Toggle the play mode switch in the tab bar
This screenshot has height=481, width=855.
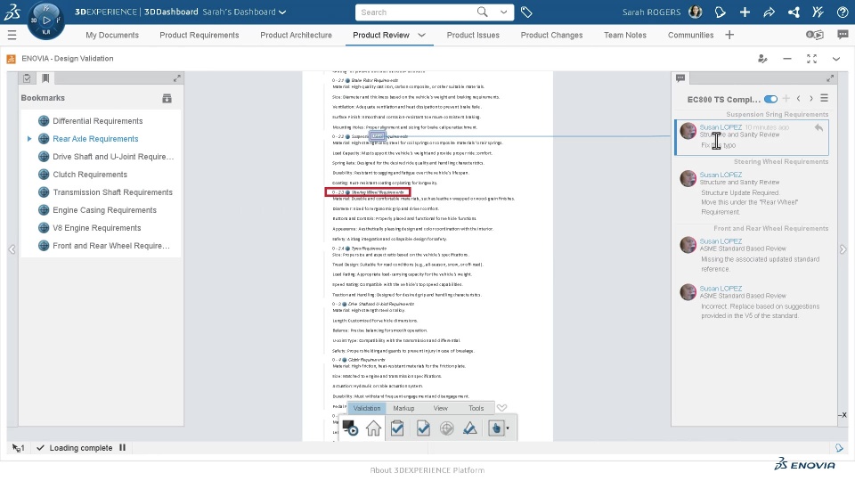(x=815, y=35)
